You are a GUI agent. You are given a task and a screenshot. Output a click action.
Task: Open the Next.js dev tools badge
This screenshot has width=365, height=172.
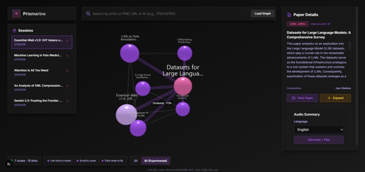(9, 164)
